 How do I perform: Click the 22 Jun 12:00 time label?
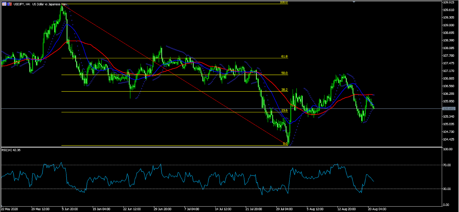132,209
